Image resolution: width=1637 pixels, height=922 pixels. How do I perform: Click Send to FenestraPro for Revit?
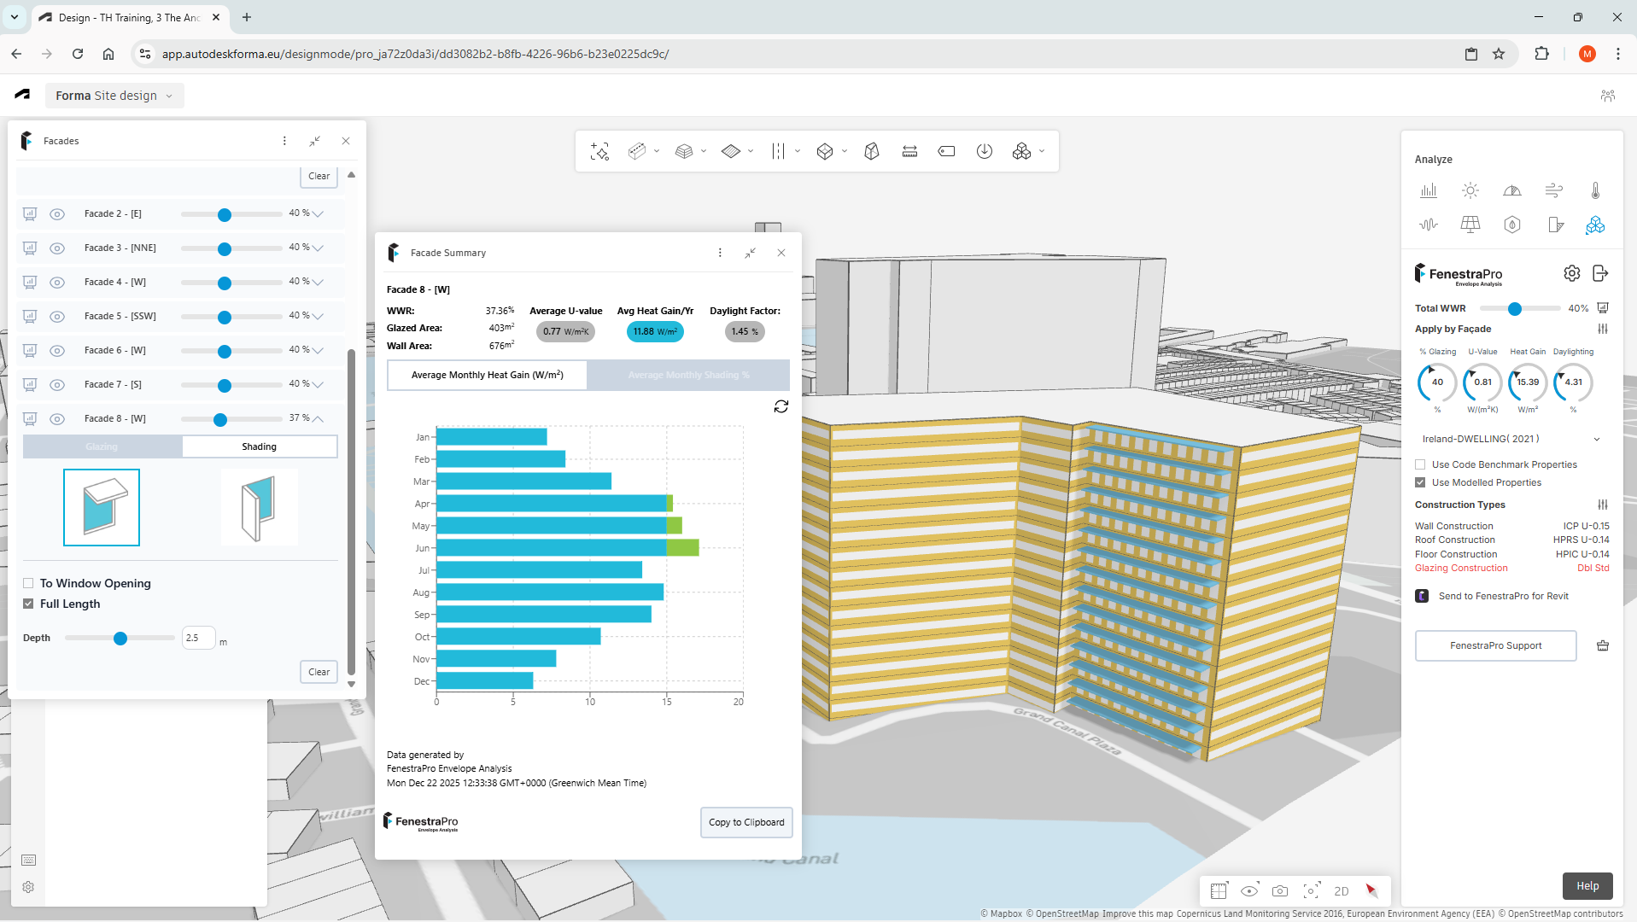pos(1503,596)
